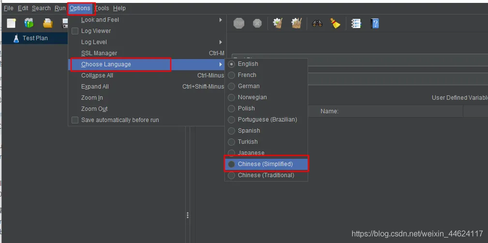Open the Help menu in menu bar
This screenshot has height=243, width=488.
119,8
